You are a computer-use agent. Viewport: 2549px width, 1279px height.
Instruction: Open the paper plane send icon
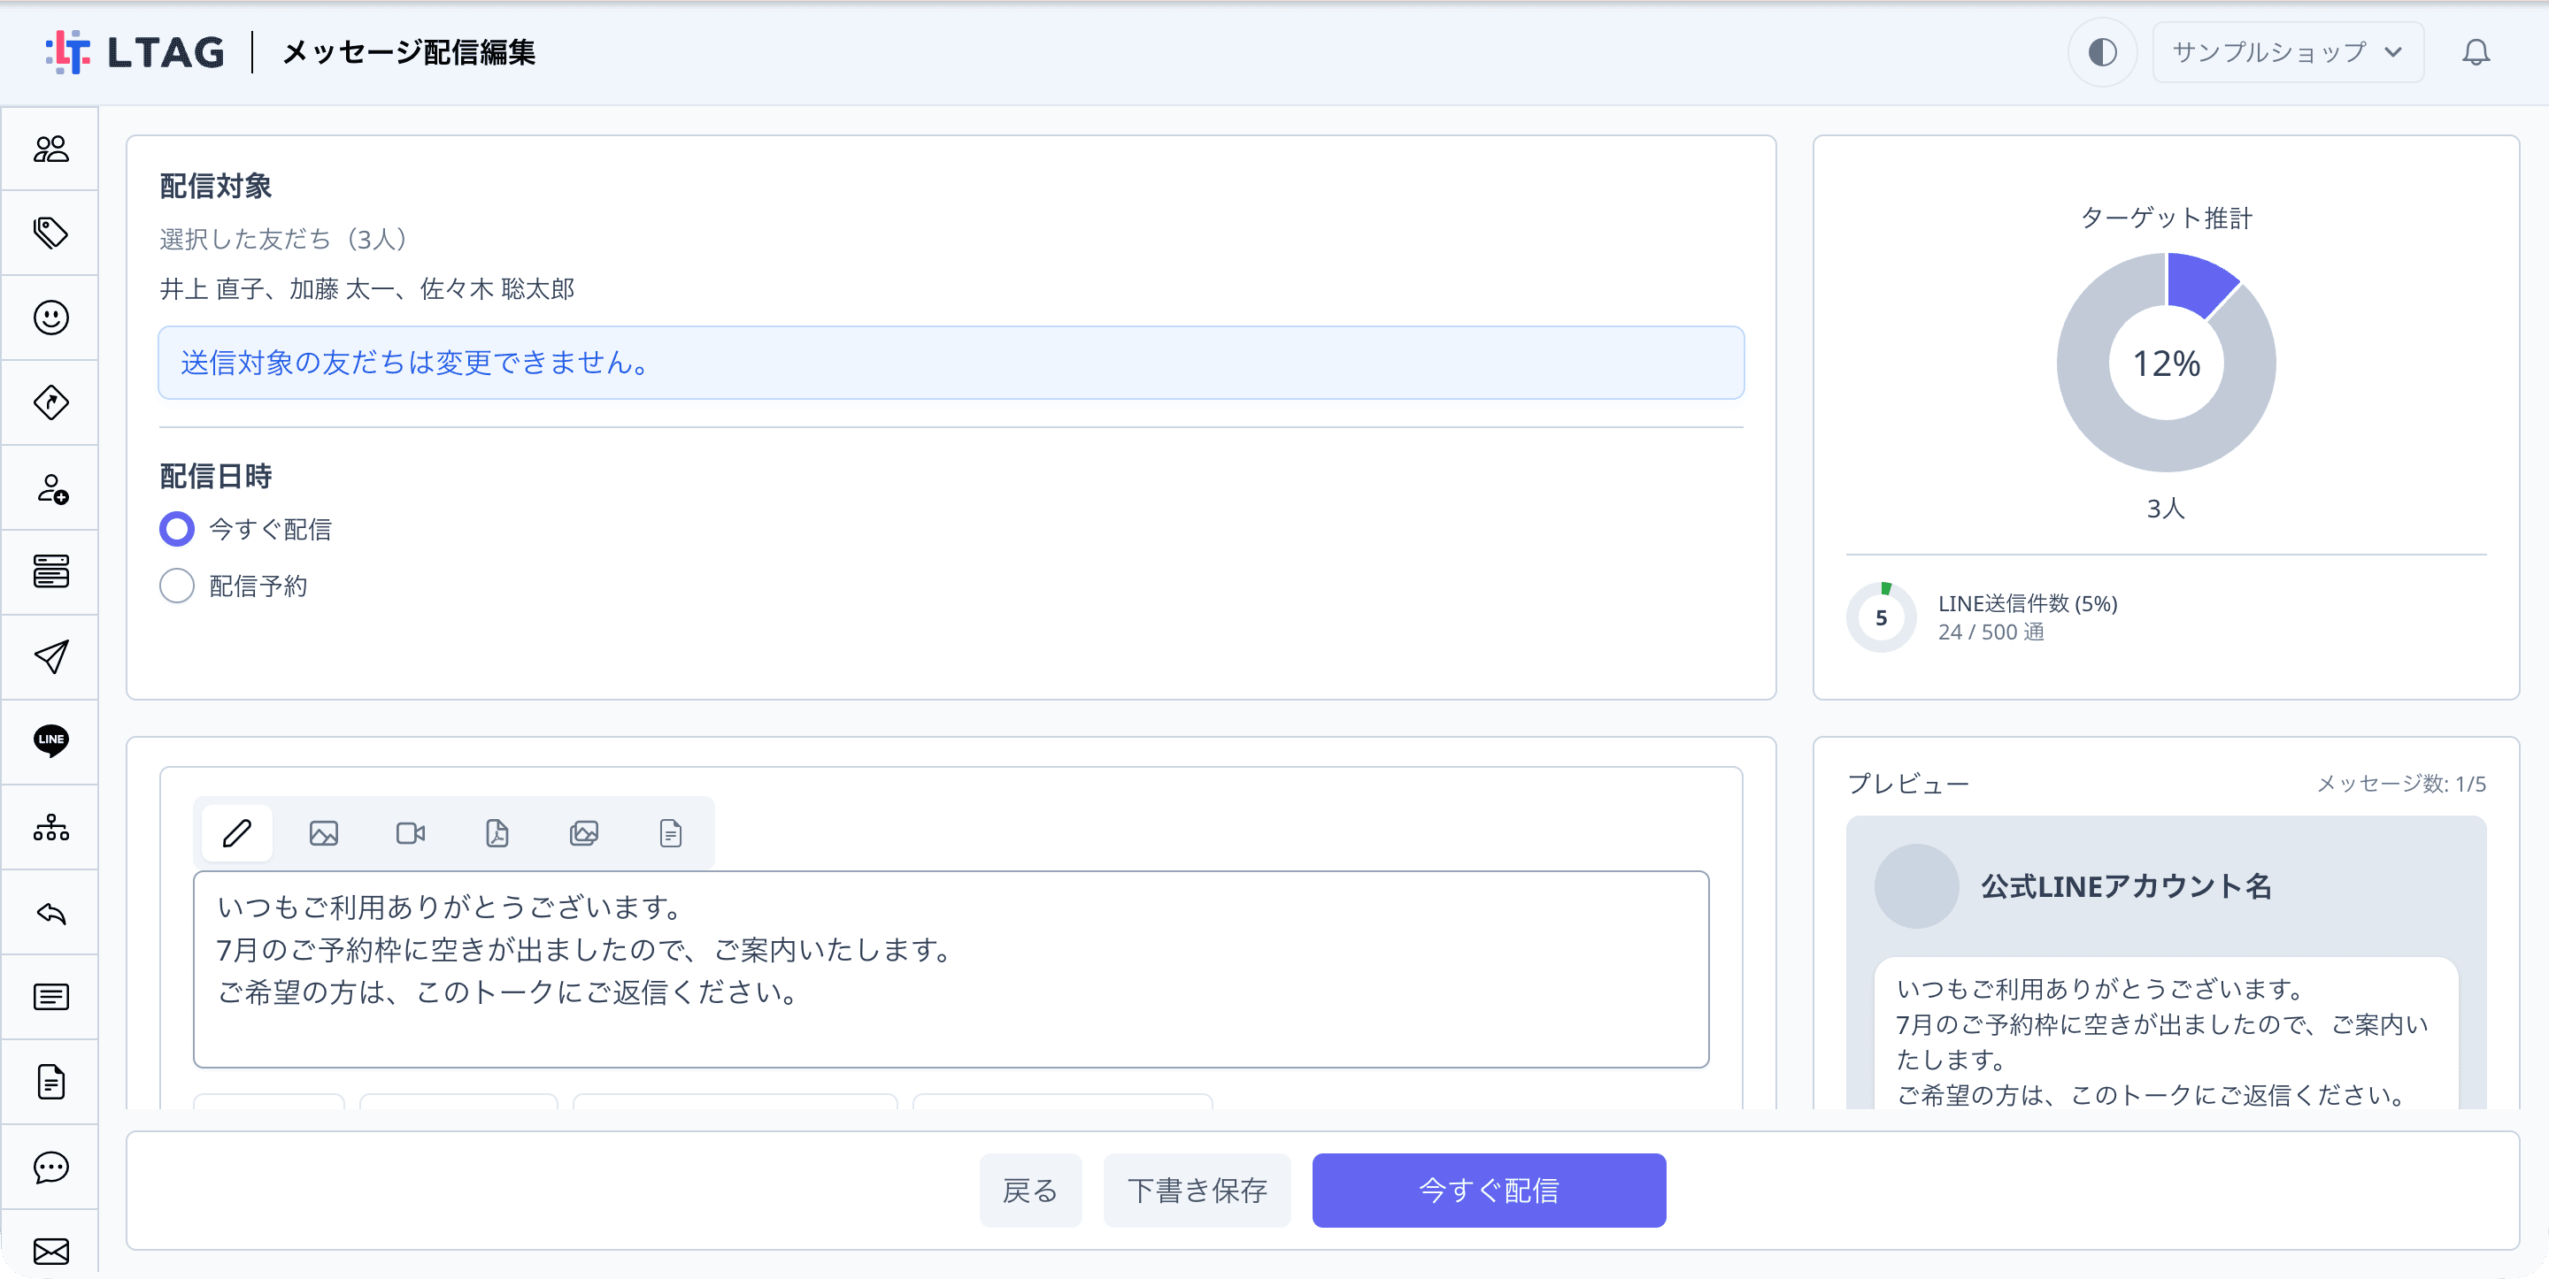(x=50, y=657)
